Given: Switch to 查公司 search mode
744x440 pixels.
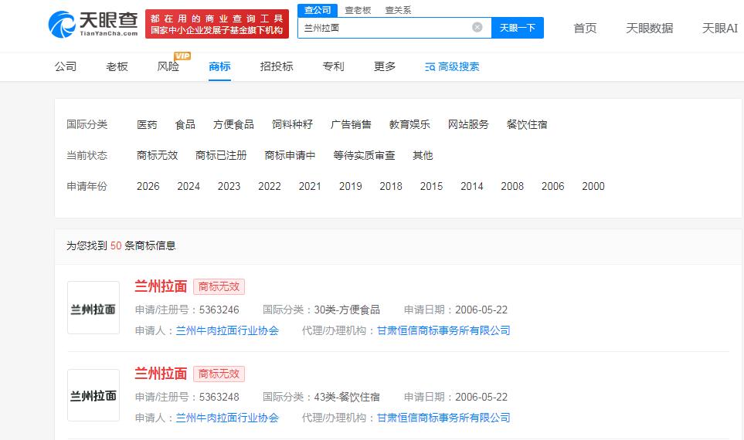Looking at the screenshot, I should (x=318, y=10).
